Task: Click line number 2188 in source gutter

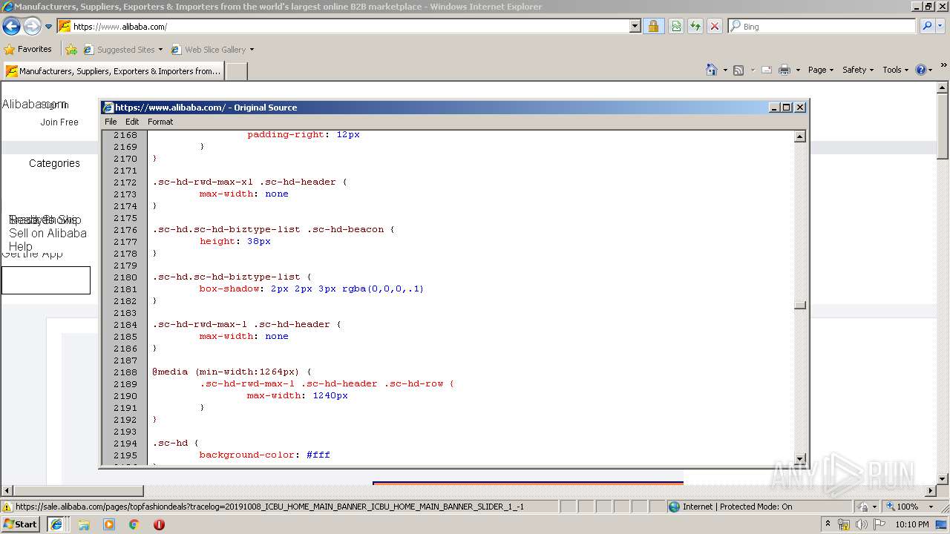Action: coord(125,372)
